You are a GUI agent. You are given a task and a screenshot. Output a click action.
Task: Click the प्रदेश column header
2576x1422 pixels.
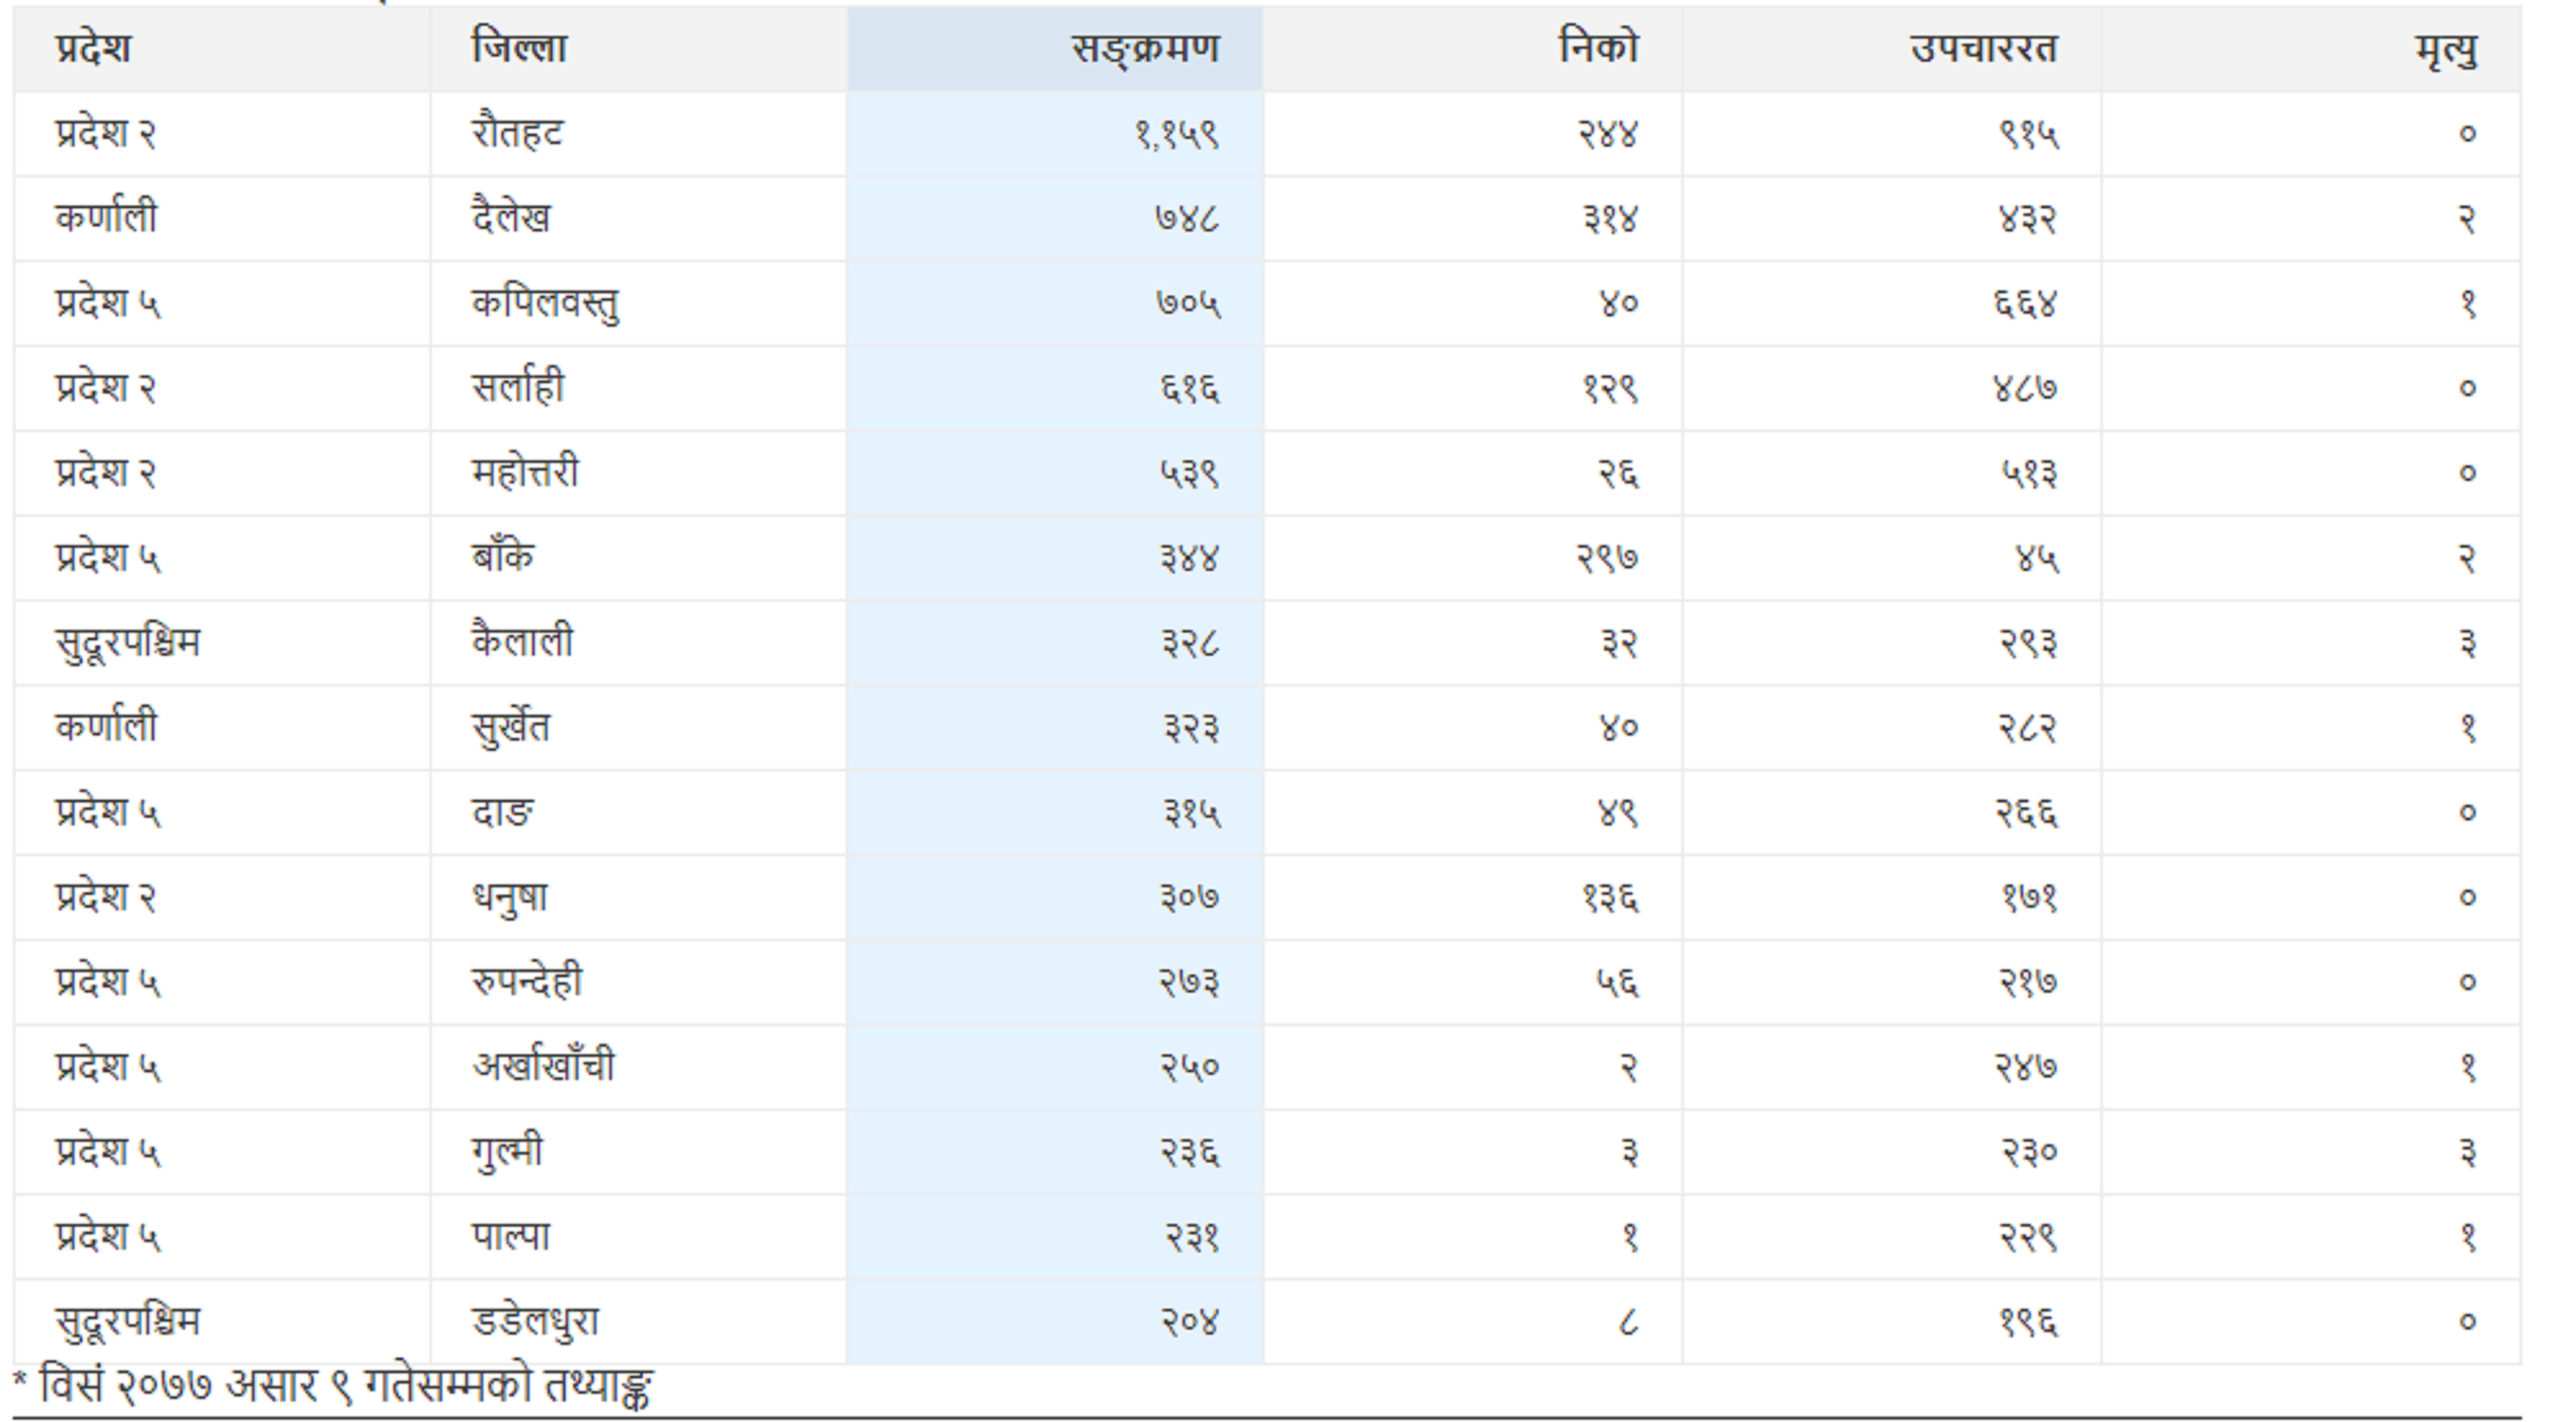222,49
